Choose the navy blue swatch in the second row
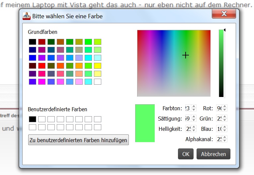 pyautogui.click(x=33, y=50)
